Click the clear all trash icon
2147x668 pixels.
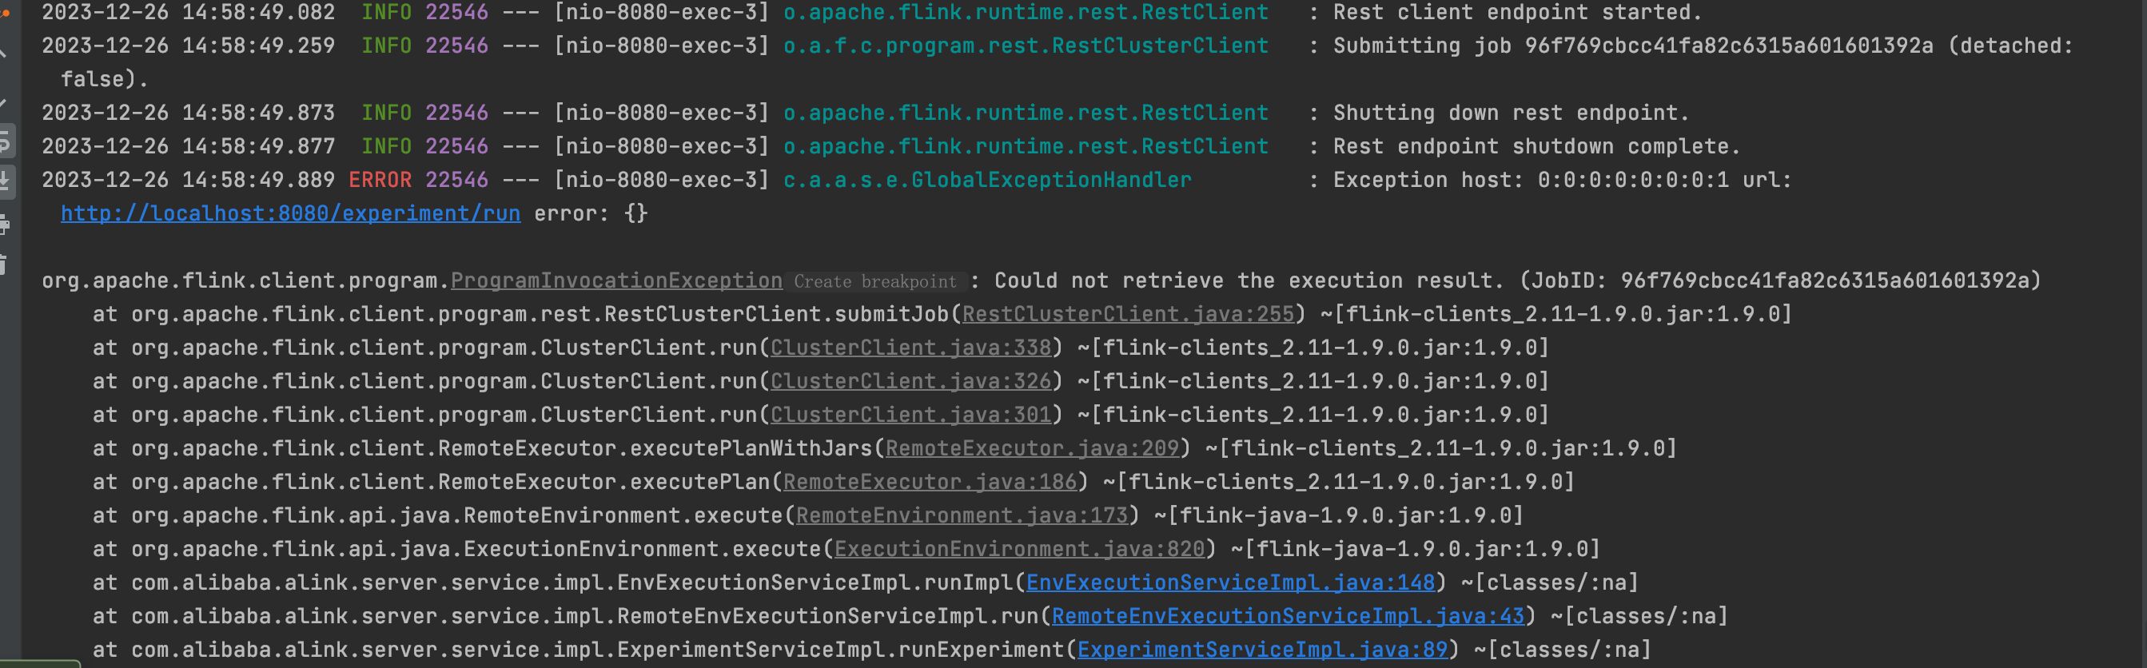pos(4,264)
